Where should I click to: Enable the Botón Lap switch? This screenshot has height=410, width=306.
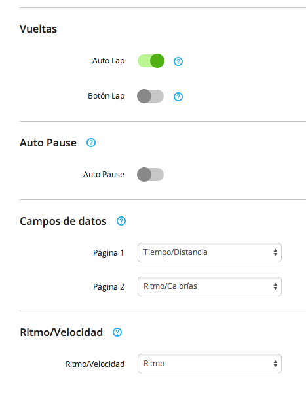pos(151,96)
